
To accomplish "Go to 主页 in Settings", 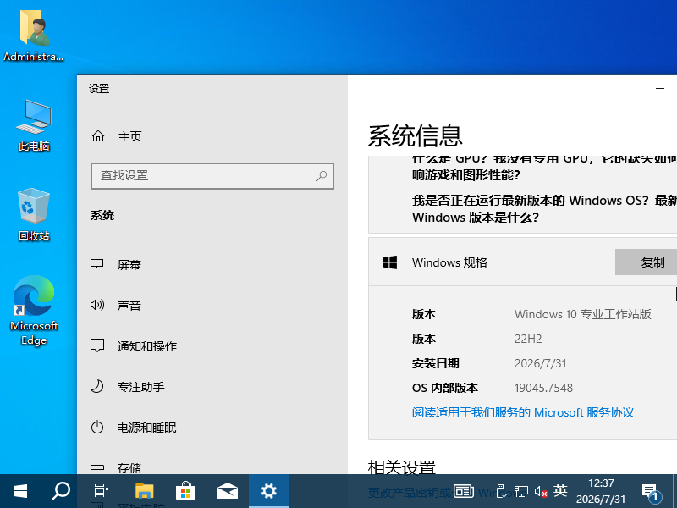I will pyautogui.click(x=212, y=136).
